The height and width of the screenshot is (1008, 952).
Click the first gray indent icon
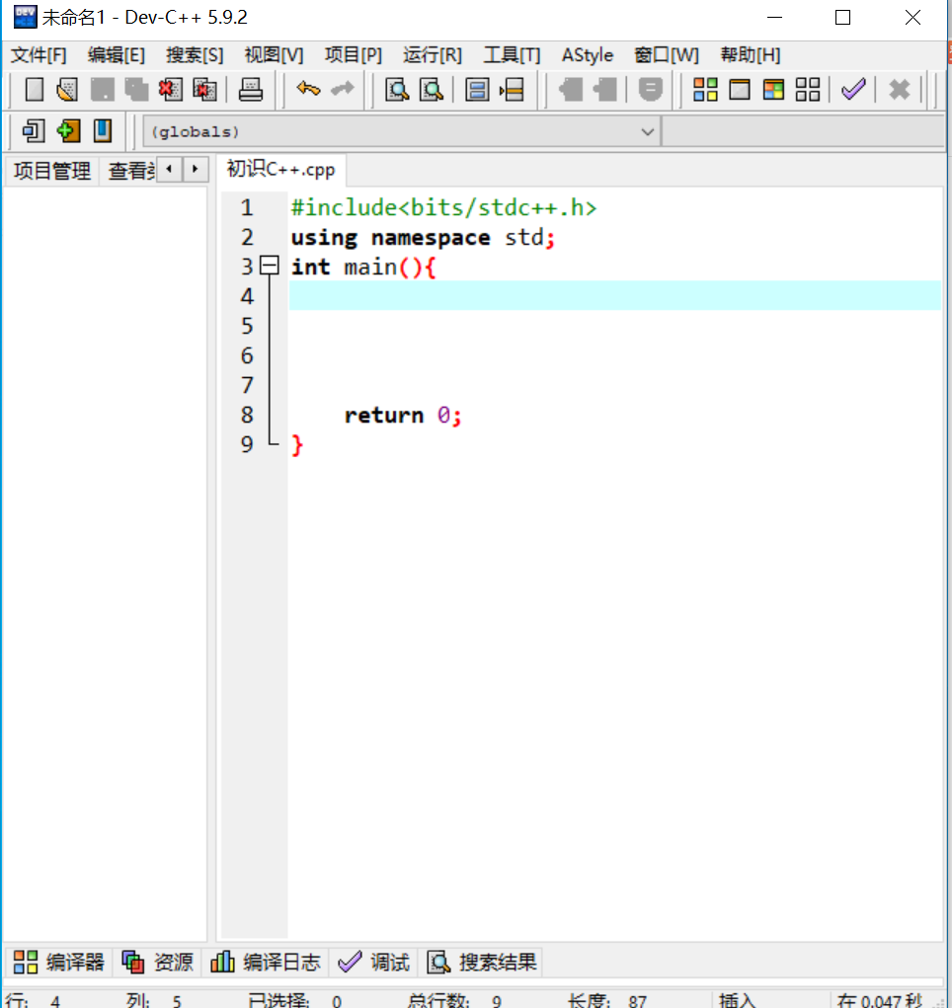coord(571,90)
